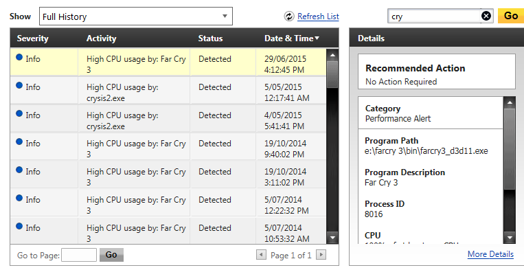This screenshot has height=270, width=524.
Task: Click the gray Go page button
Action: pyautogui.click(x=111, y=255)
